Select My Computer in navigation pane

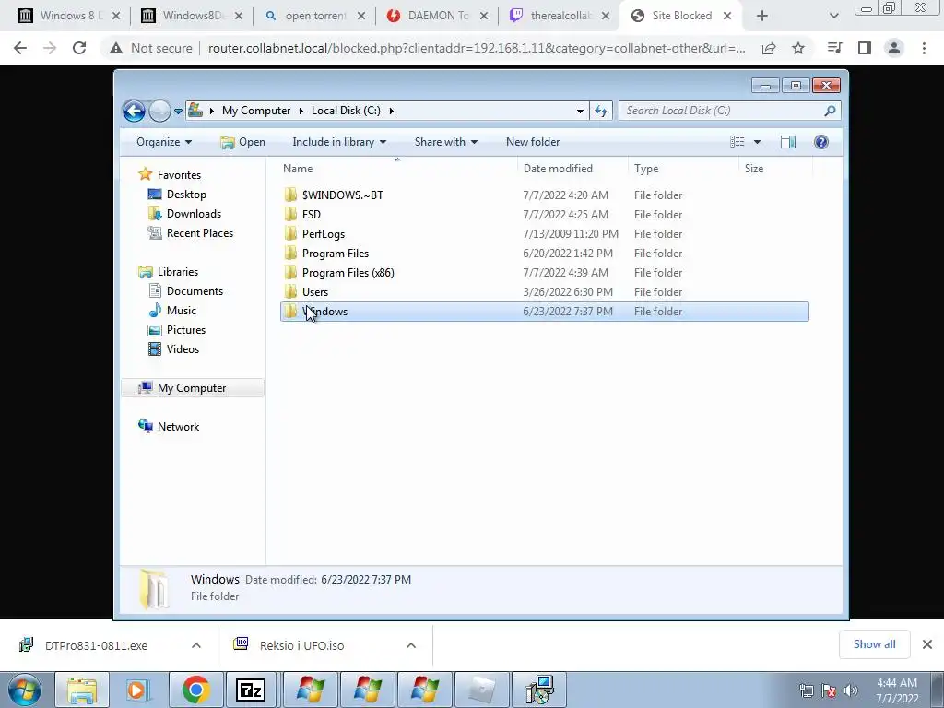pos(192,388)
